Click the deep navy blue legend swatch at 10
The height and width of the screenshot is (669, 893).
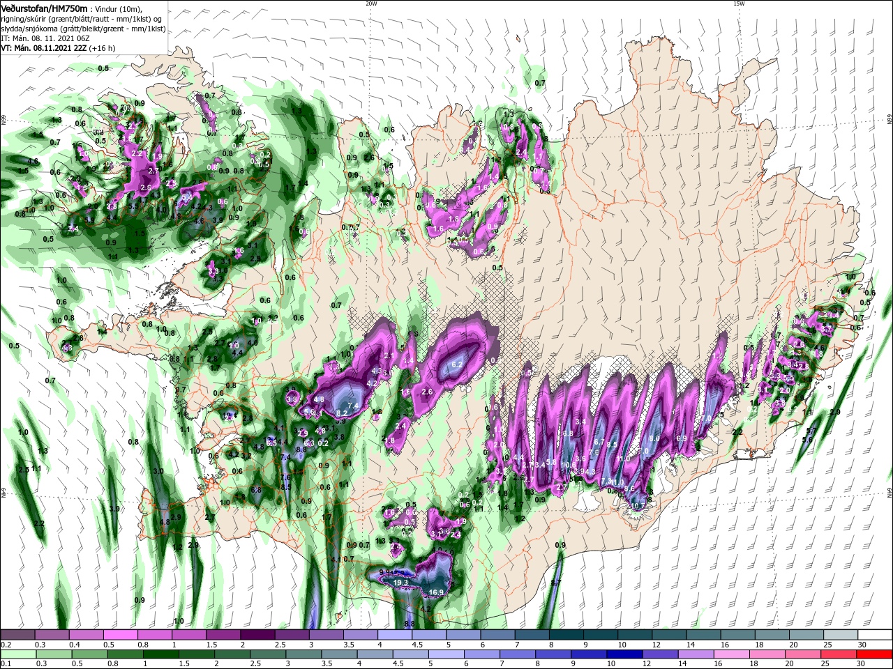[624, 654]
